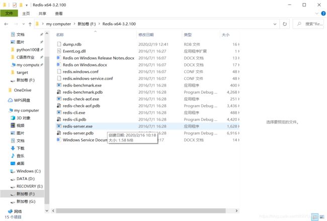Switch to the 主页 ribbon tab
The height and width of the screenshot is (221, 327).
26,14
